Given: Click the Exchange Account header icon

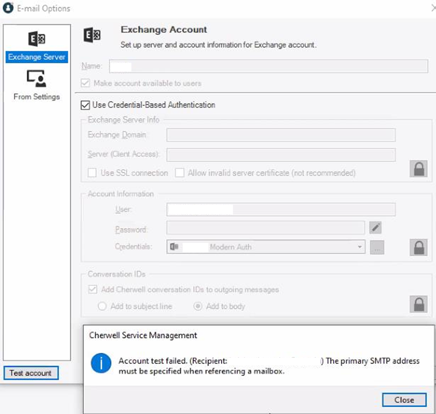Looking at the screenshot, I should (x=93, y=36).
